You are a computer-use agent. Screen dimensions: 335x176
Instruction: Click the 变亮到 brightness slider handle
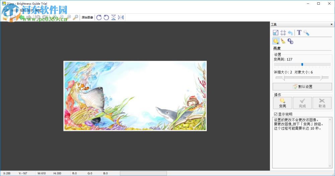click(302, 64)
